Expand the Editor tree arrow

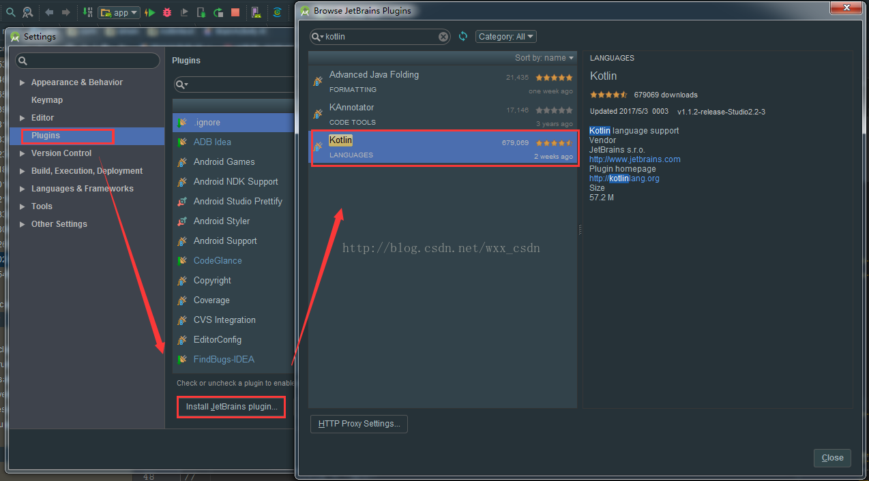pos(23,118)
